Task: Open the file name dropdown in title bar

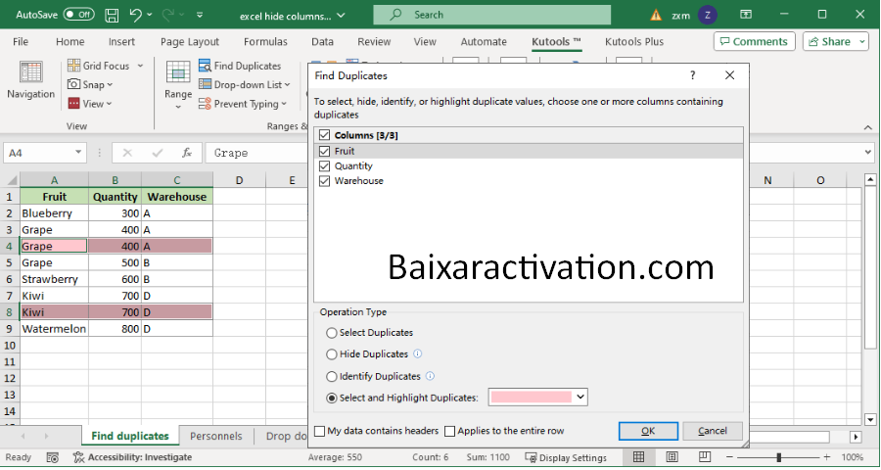Action: pyautogui.click(x=341, y=16)
